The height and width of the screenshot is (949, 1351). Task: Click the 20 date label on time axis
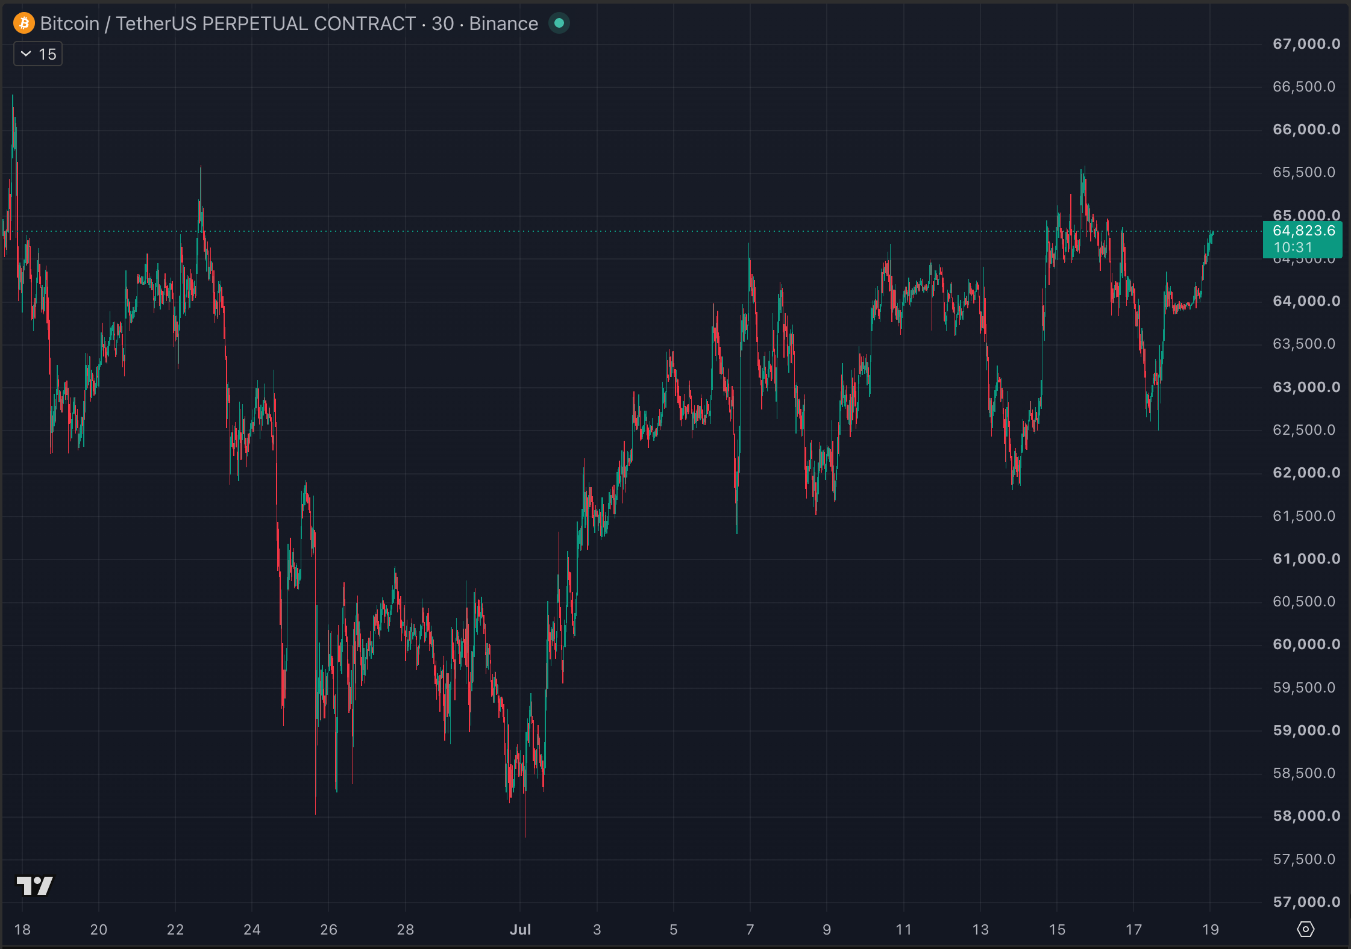point(99,930)
